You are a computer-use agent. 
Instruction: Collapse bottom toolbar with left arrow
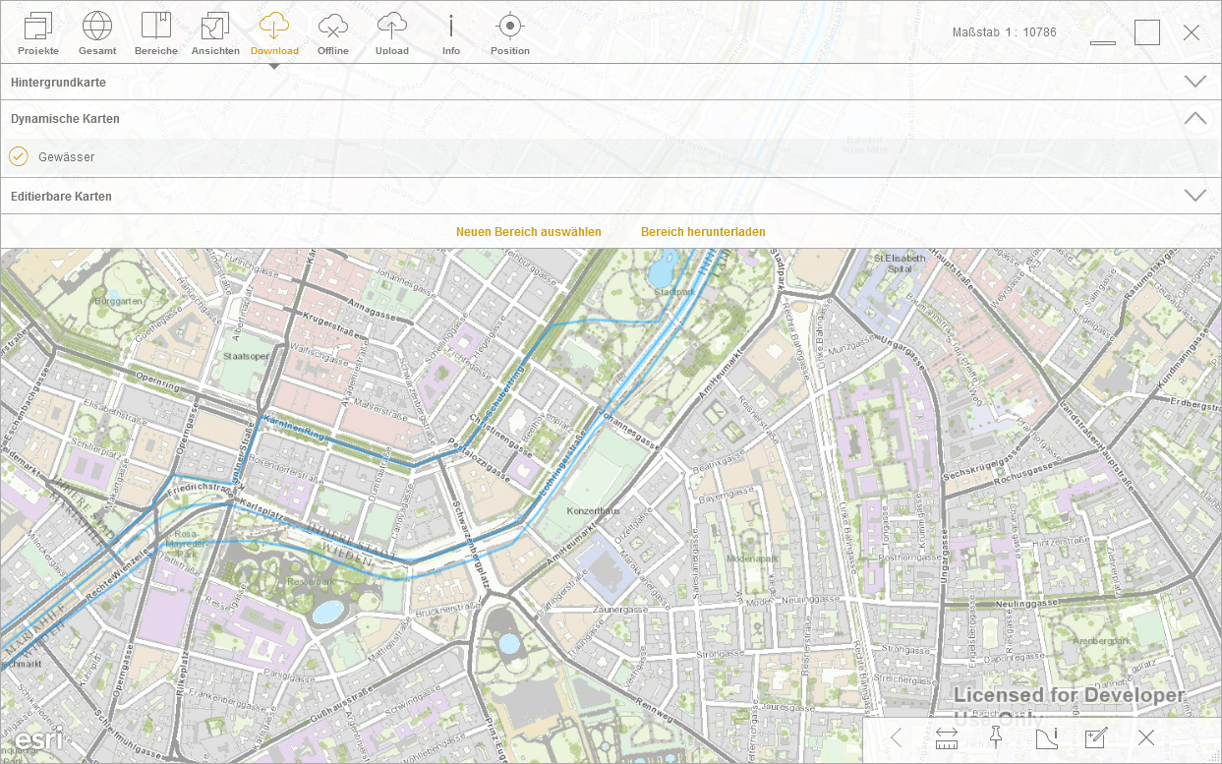tap(896, 737)
